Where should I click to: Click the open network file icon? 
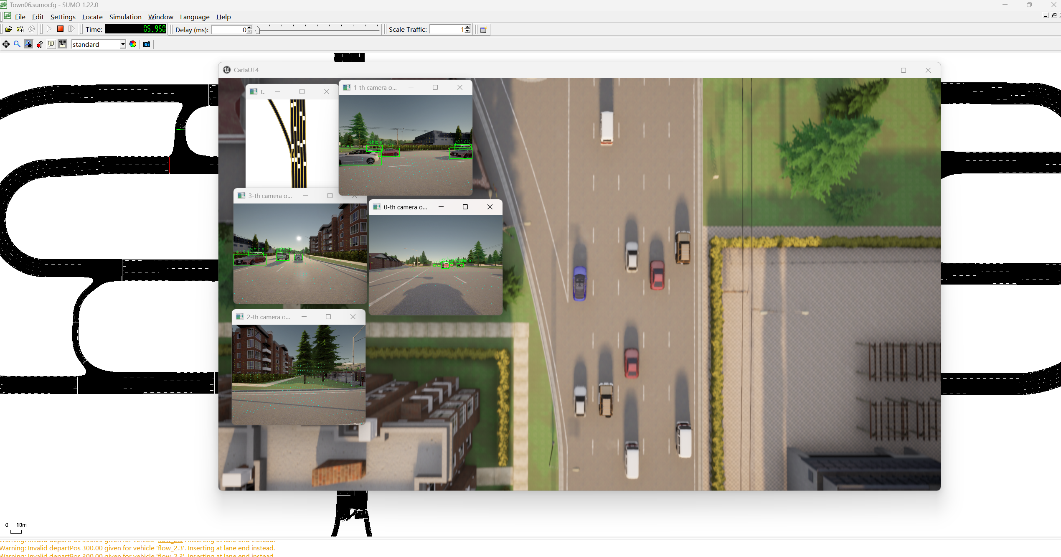coord(20,29)
